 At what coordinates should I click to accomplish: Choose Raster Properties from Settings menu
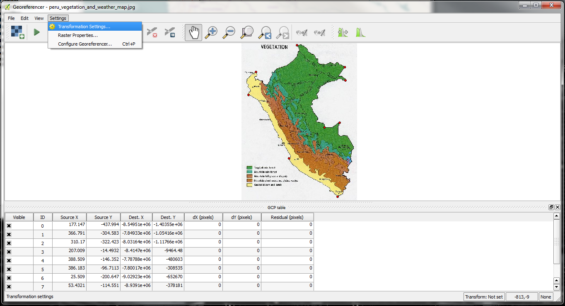[78, 35]
